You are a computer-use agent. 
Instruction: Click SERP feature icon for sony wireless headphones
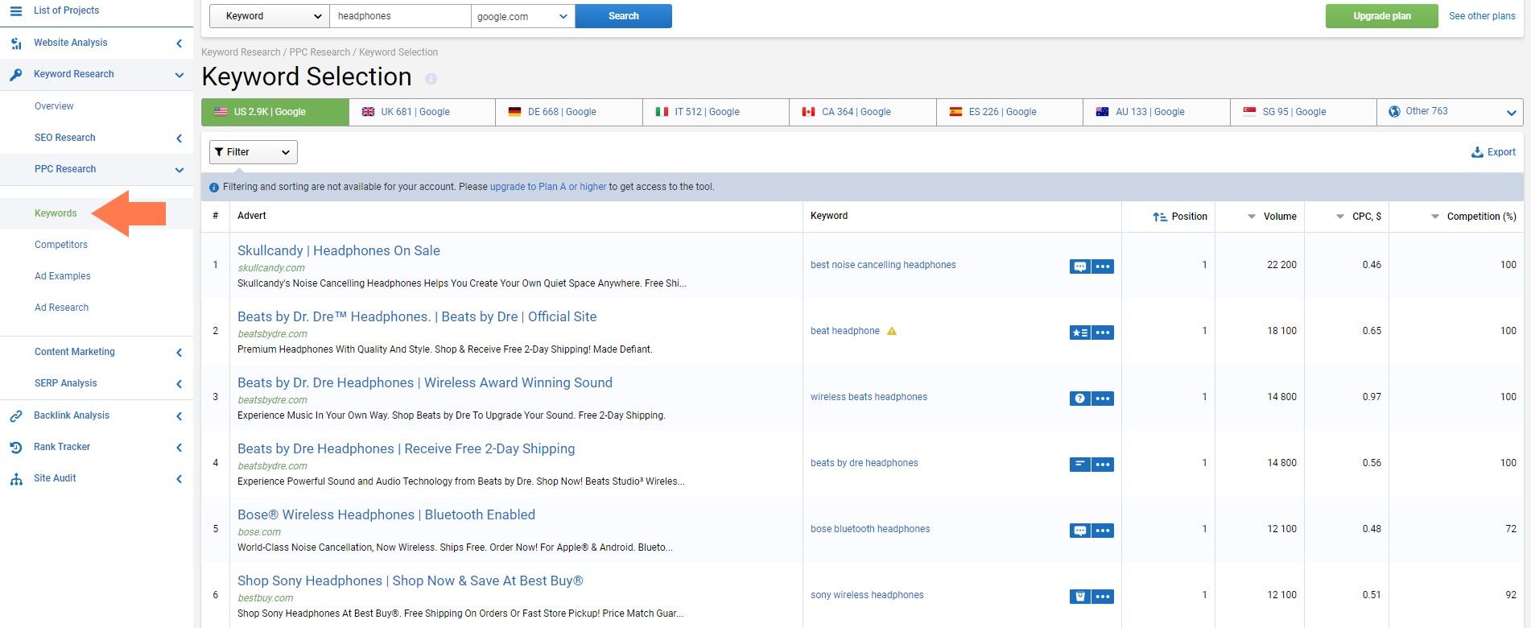point(1080,597)
